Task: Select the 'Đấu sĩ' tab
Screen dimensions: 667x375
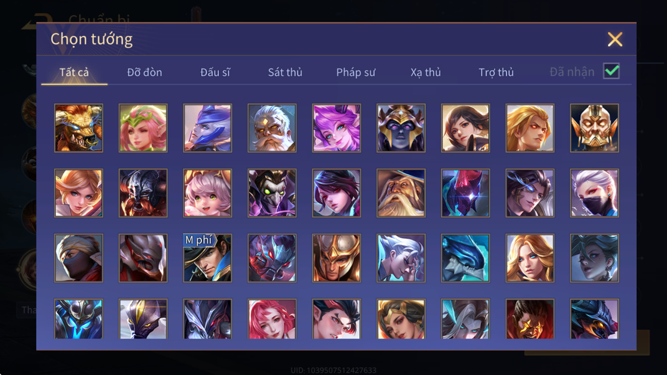Action: (x=215, y=72)
